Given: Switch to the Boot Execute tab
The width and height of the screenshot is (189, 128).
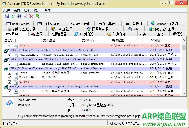Looking at the screenshot, I should [18, 24].
